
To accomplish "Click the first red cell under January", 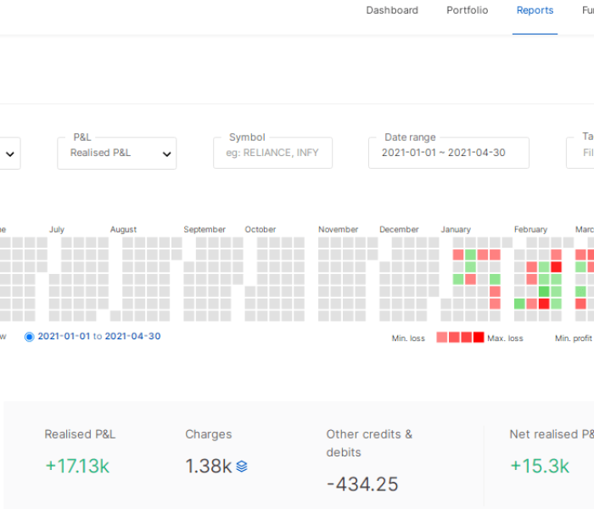I will coord(458,255).
